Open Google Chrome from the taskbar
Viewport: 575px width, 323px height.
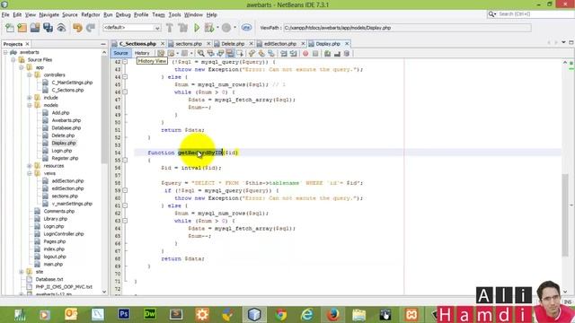pos(281,314)
